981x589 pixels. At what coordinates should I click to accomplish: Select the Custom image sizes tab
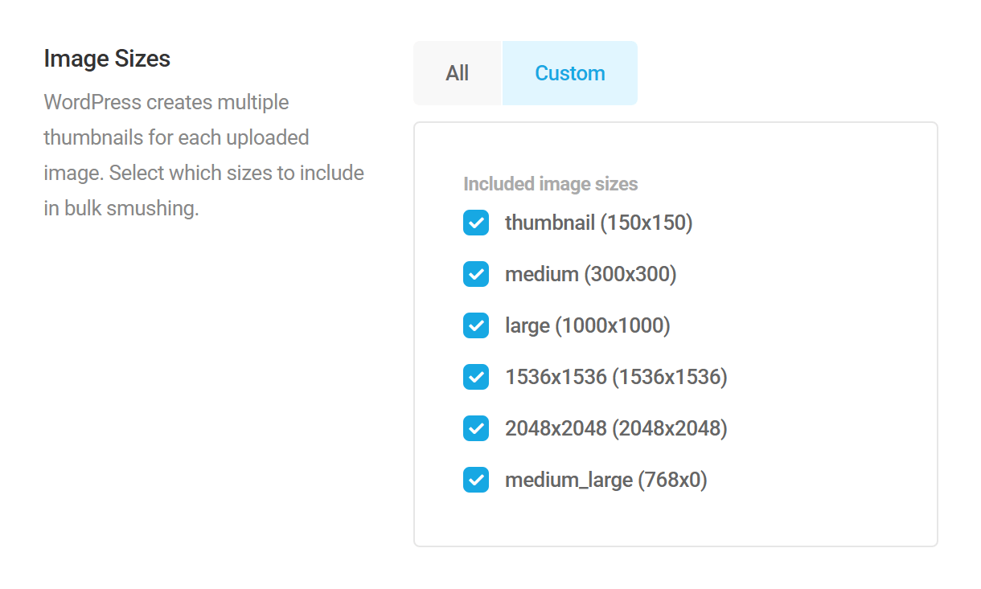pyautogui.click(x=570, y=73)
